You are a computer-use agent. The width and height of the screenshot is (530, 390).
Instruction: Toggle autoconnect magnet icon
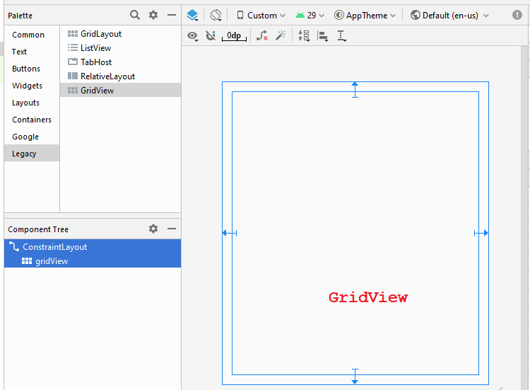[211, 35]
